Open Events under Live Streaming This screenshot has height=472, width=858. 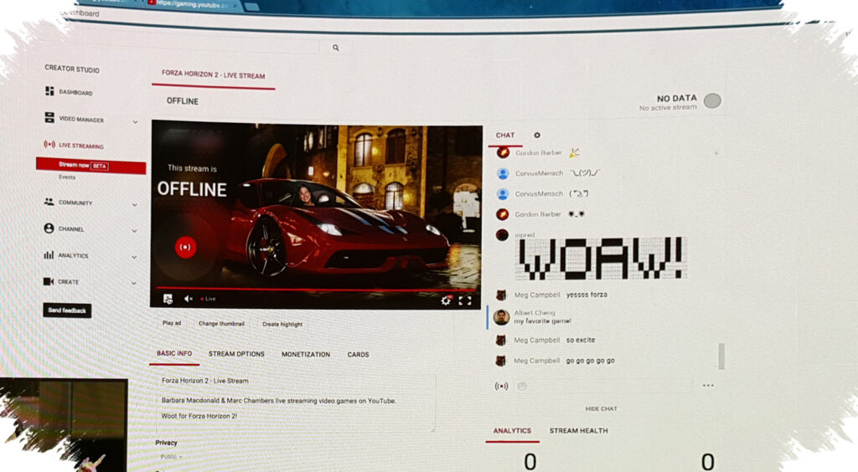pos(67,177)
